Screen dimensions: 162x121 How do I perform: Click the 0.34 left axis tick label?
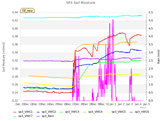15,53
